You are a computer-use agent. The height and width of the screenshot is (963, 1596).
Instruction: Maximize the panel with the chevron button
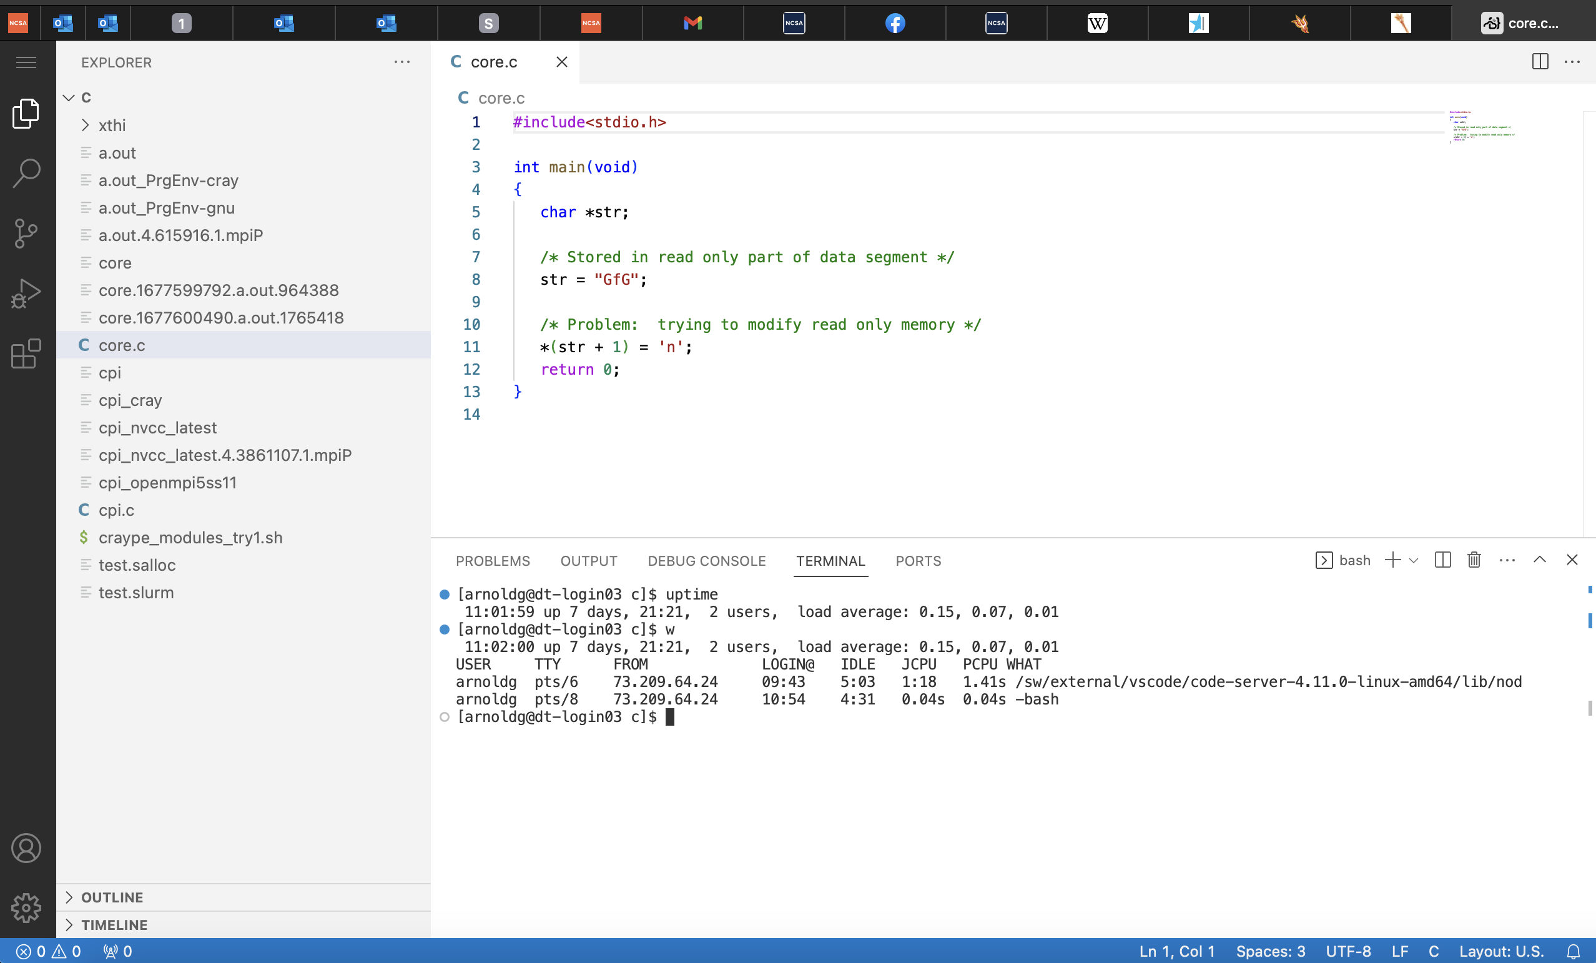coord(1540,560)
